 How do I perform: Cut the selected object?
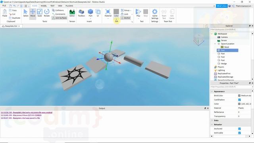(12, 14)
